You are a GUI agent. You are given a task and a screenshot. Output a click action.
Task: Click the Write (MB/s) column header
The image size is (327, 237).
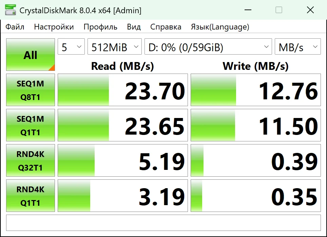pyautogui.click(x=255, y=66)
